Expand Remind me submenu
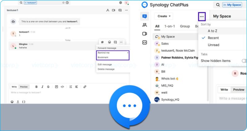 [113, 53]
